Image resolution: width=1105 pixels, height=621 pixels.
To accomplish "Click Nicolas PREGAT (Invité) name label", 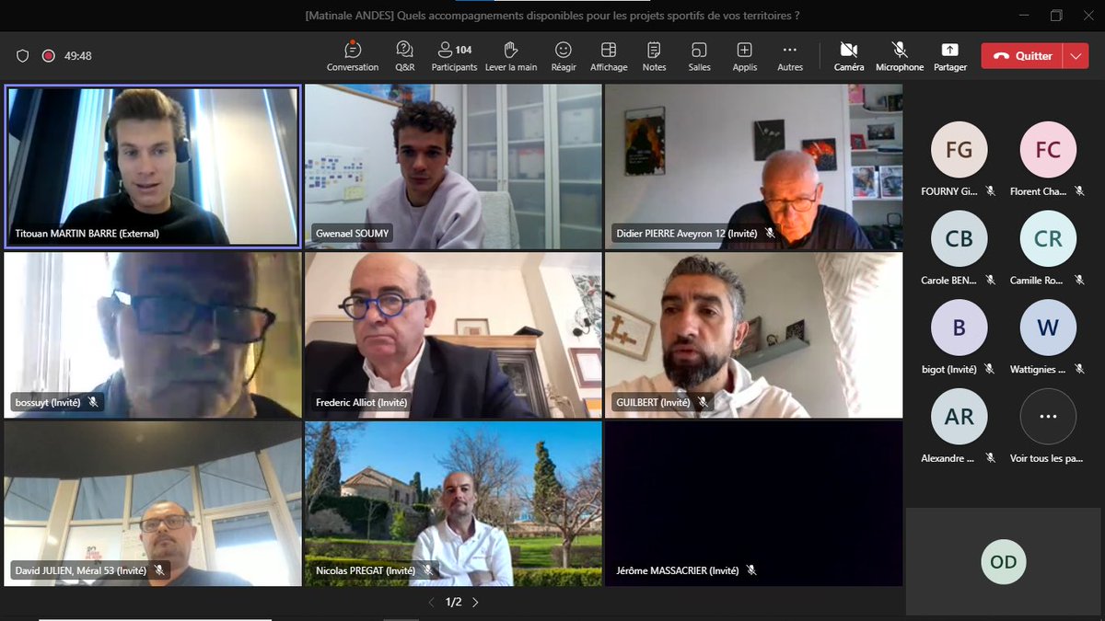I will [365, 570].
